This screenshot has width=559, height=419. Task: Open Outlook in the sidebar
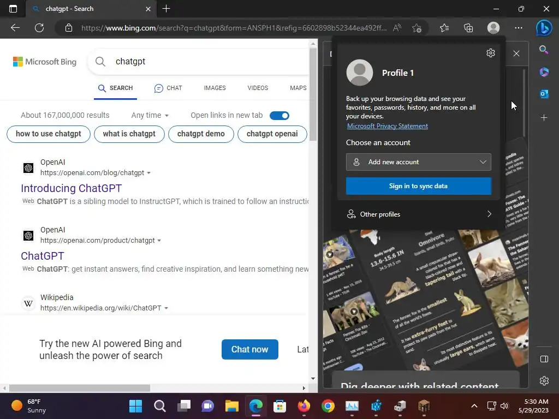544,94
